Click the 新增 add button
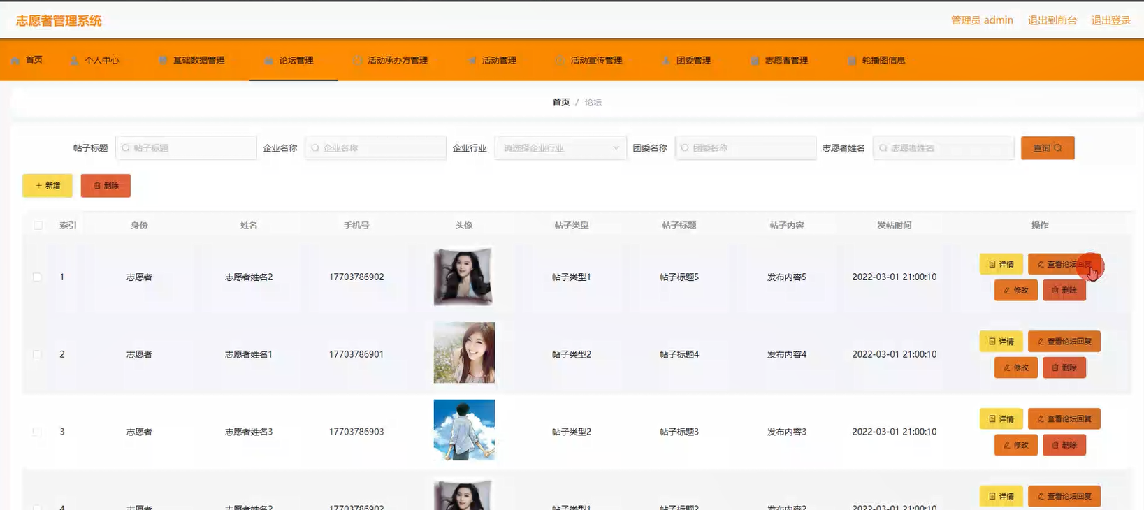 pyautogui.click(x=48, y=186)
